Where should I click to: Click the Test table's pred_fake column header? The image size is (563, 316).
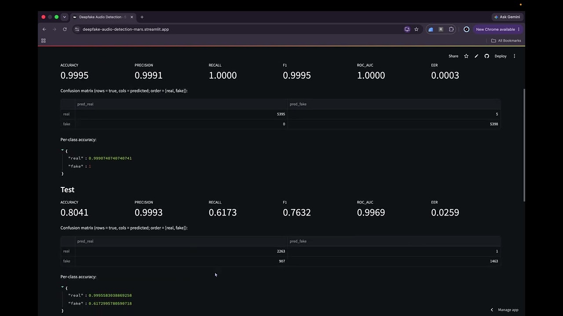click(x=394, y=241)
